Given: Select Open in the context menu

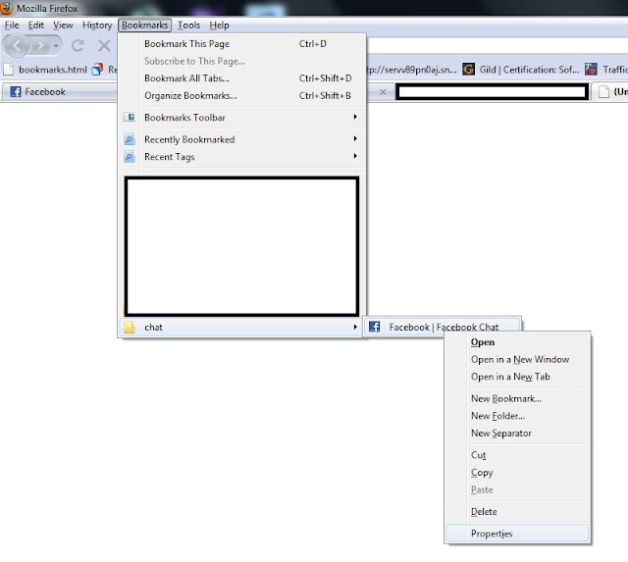Looking at the screenshot, I should (x=517, y=342).
